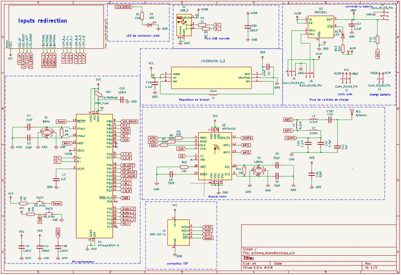Select inductor L2 8.2nH
Viewport: 401px width, 275px height.
(297, 124)
